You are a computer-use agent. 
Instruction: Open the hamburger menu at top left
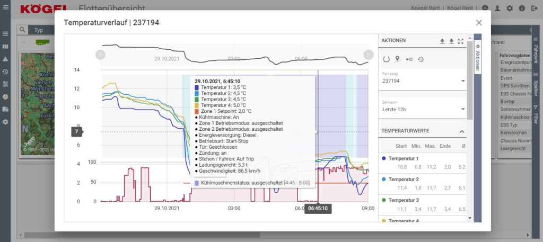[x=6, y=8]
